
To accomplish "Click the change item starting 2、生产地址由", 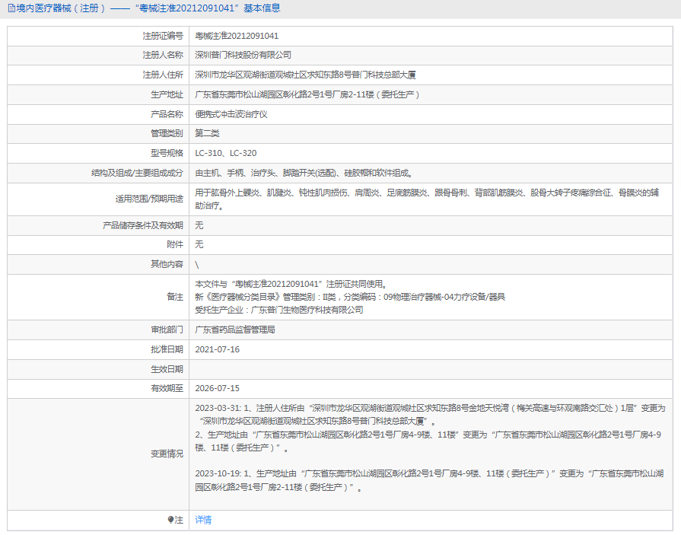I will click(x=428, y=441).
